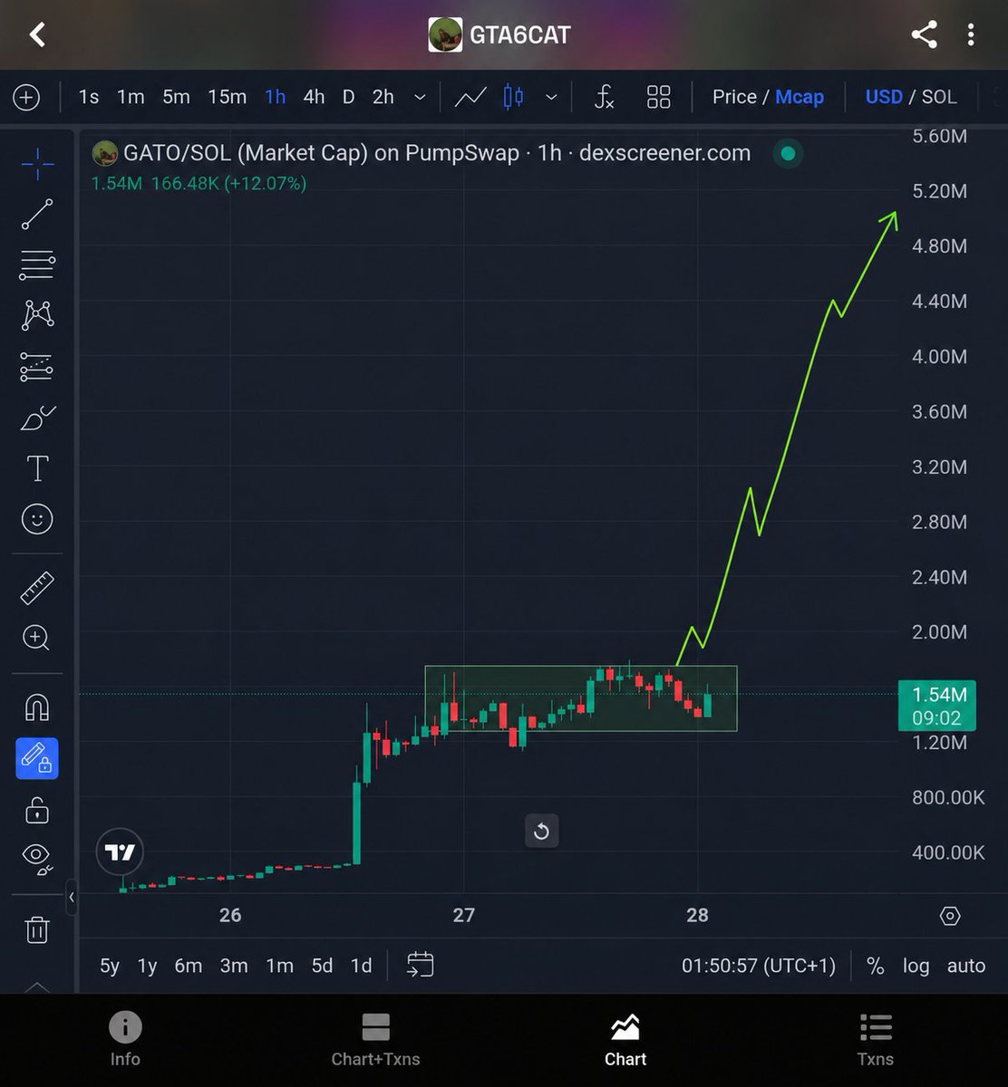Select the 6m date range

pyautogui.click(x=188, y=966)
